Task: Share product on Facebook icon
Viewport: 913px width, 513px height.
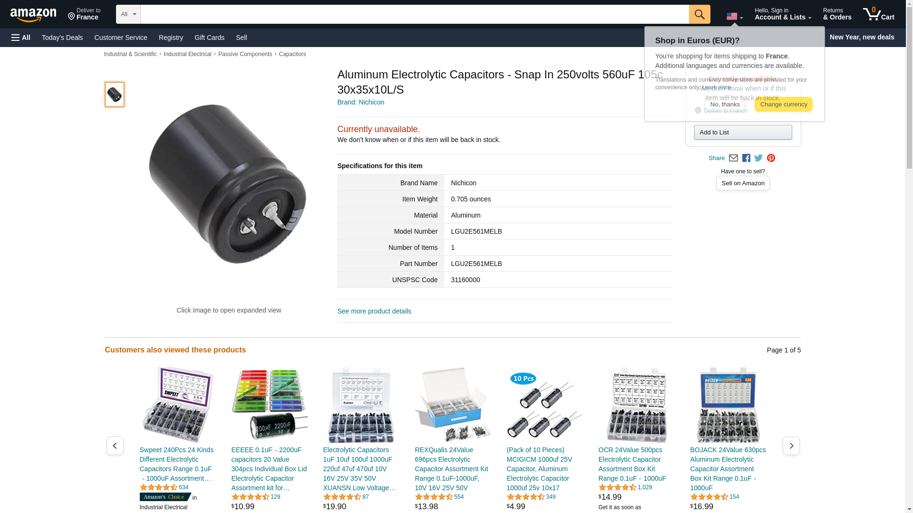Action: point(746,158)
